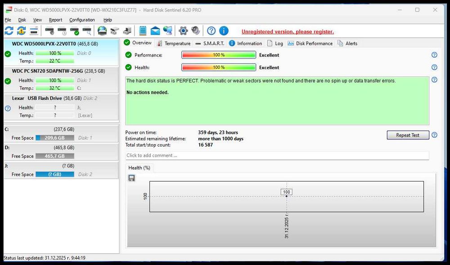Click D: free space bar 465,7 GB

(x=55, y=156)
